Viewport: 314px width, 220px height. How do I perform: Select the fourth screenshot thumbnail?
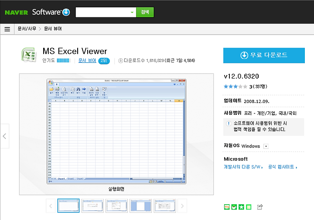(x=140, y=206)
